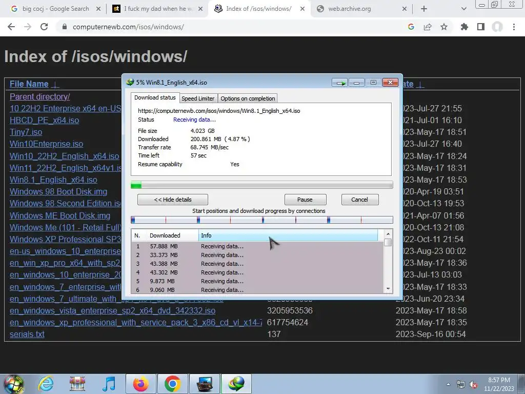Open Internet Download Manager on the taskbar

coord(236,384)
